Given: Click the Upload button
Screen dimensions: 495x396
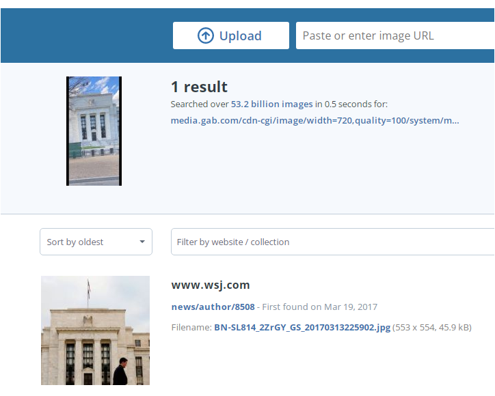Looking at the screenshot, I should coord(231,36).
